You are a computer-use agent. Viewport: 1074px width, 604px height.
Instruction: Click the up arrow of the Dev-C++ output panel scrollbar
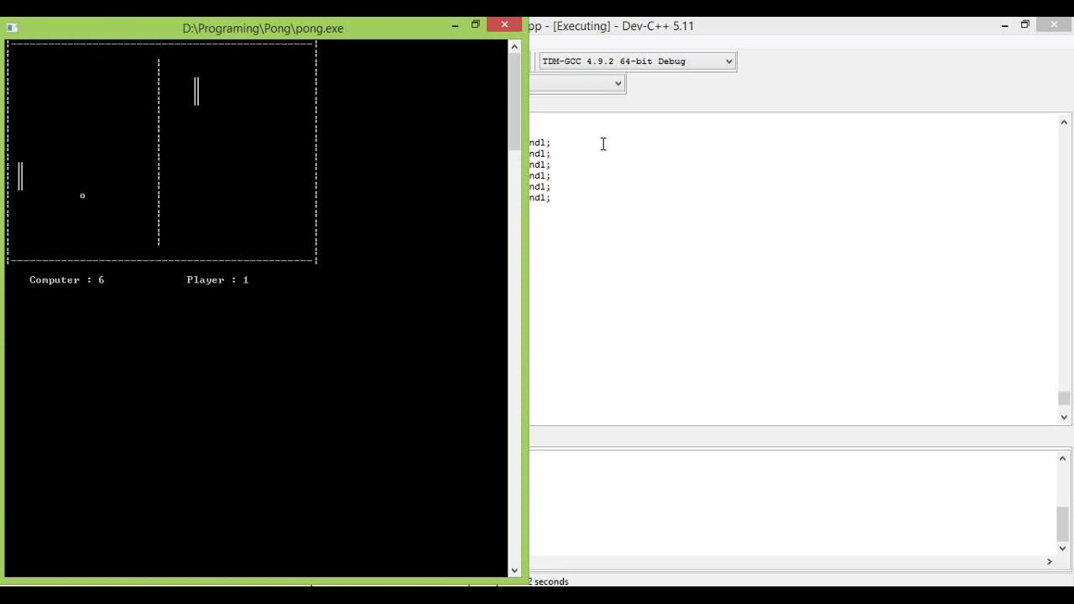1062,458
